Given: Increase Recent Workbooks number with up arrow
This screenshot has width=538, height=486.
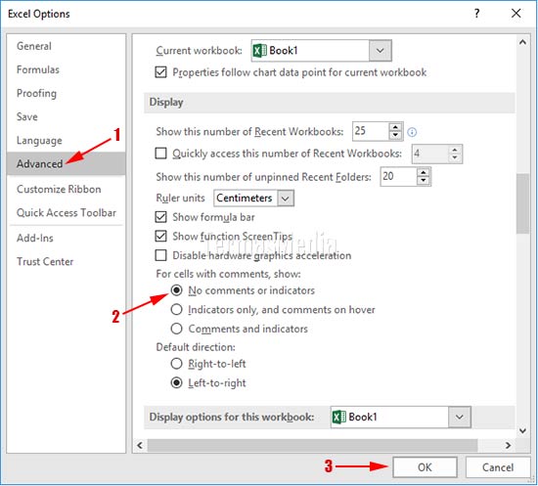Looking at the screenshot, I should coord(395,126).
